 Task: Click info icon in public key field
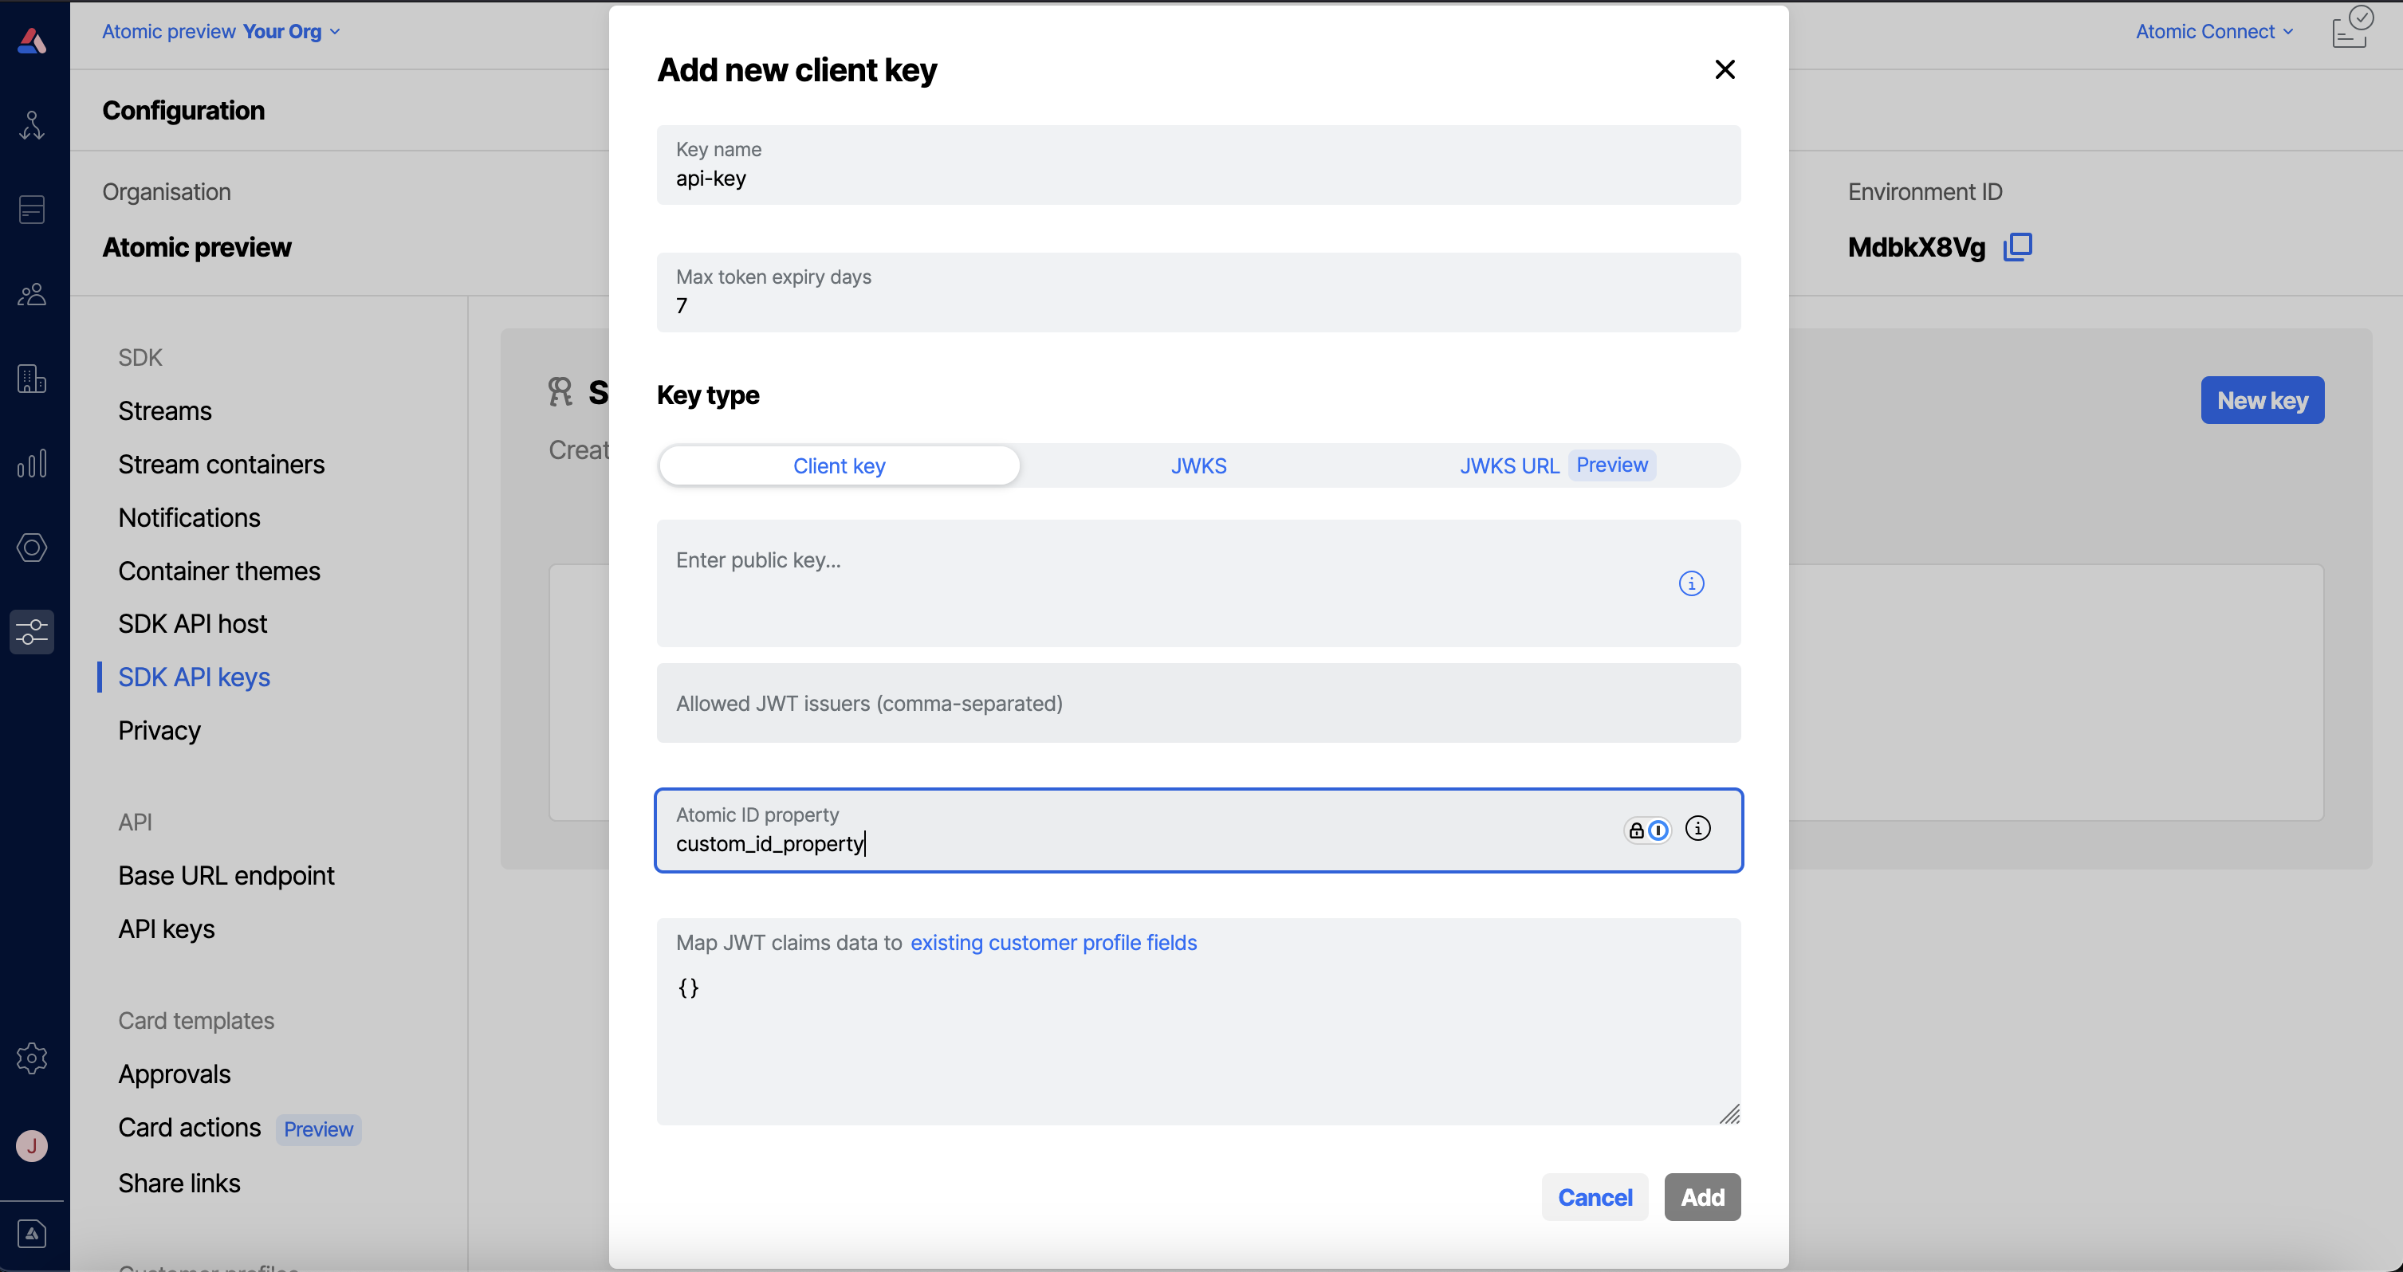point(1691,583)
